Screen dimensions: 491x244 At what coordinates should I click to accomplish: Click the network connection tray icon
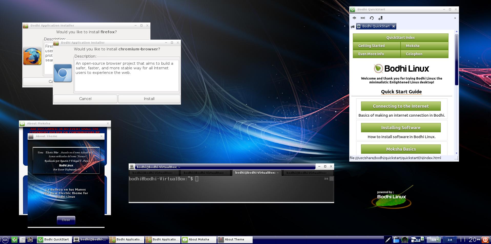(388, 240)
